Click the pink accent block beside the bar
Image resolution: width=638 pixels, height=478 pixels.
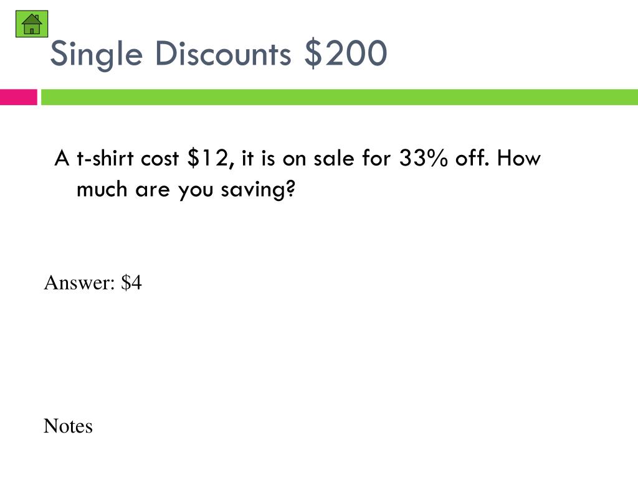tap(18, 97)
